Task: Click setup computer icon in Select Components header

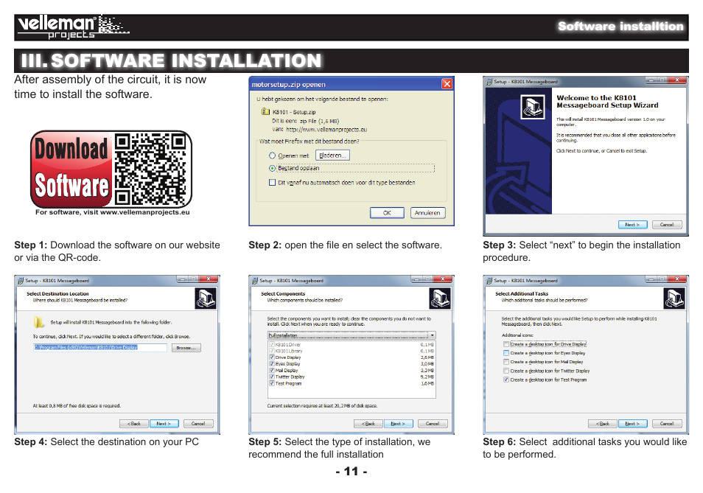Action: point(440,298)
